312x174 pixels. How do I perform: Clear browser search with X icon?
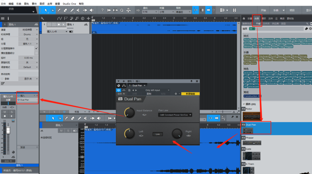310,29
